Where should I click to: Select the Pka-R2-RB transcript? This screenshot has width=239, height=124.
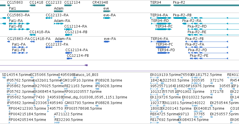click(x=206, y=18)
